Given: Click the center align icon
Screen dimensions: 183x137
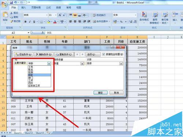Looking at the screenshot, I should 75,22.
